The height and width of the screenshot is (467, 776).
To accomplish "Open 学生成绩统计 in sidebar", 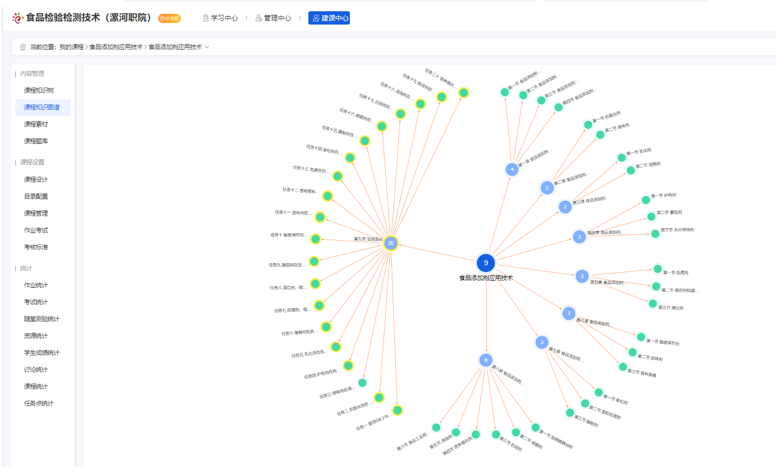I will (x=41, y=353).
